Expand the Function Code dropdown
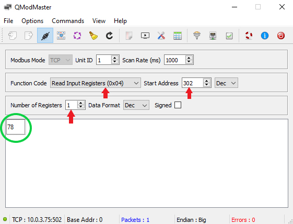The image size is (293, 224). coord(95,83)
